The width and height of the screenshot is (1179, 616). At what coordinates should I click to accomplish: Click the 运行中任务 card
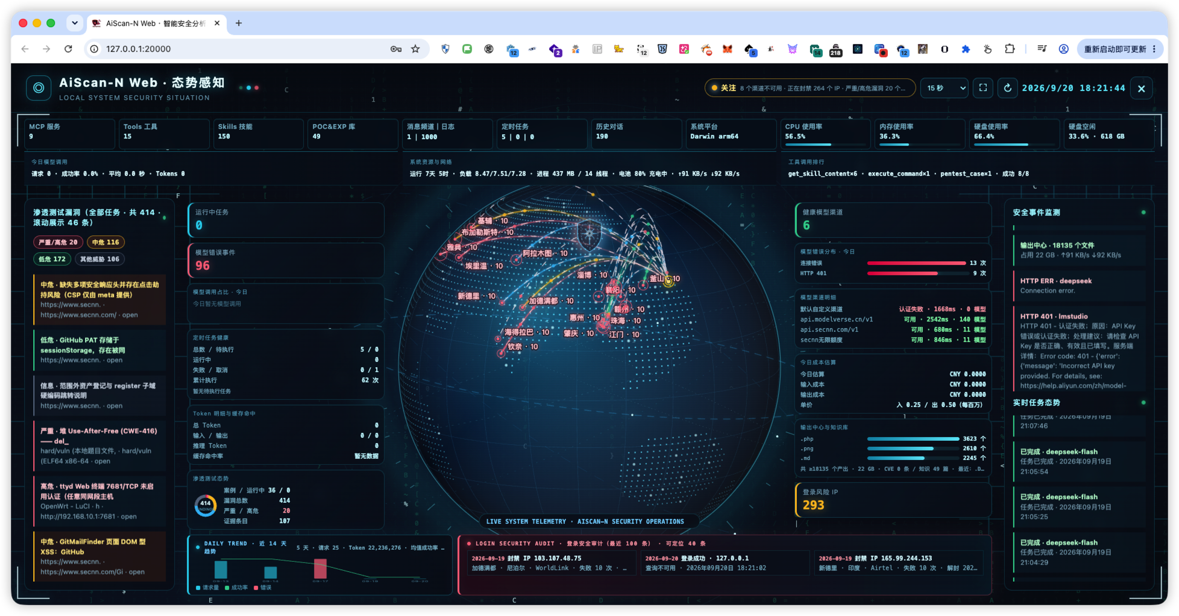tap(286, 220)
